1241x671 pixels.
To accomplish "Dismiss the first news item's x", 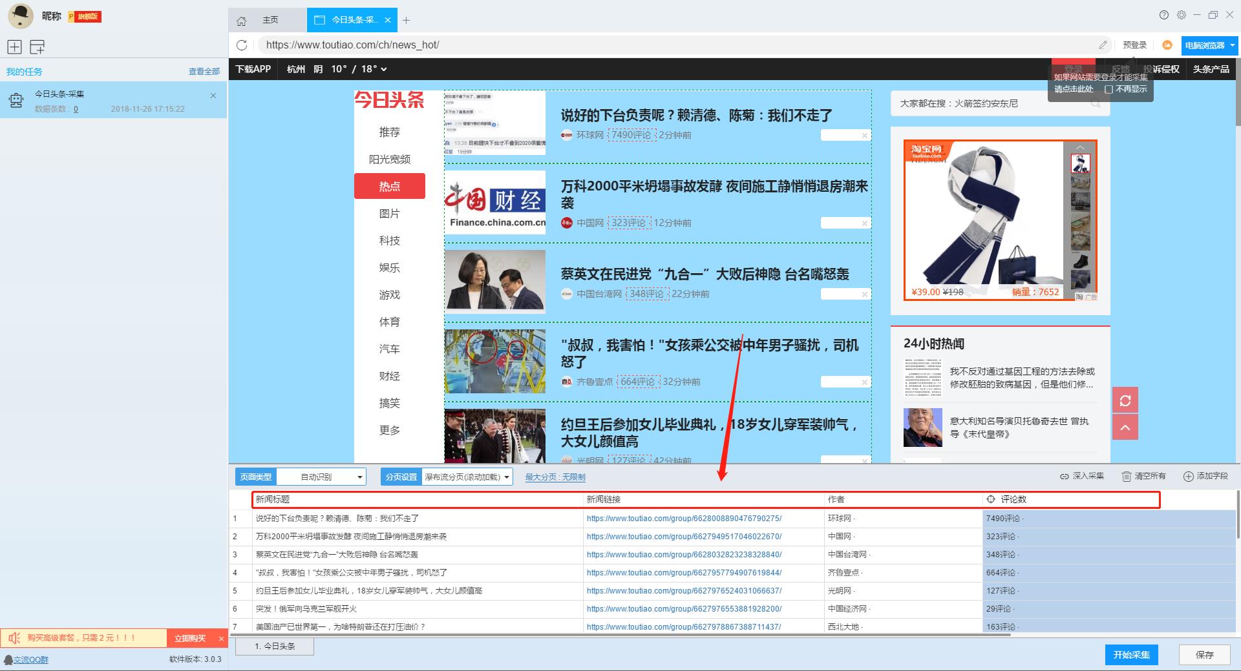I will pos(864,136).
